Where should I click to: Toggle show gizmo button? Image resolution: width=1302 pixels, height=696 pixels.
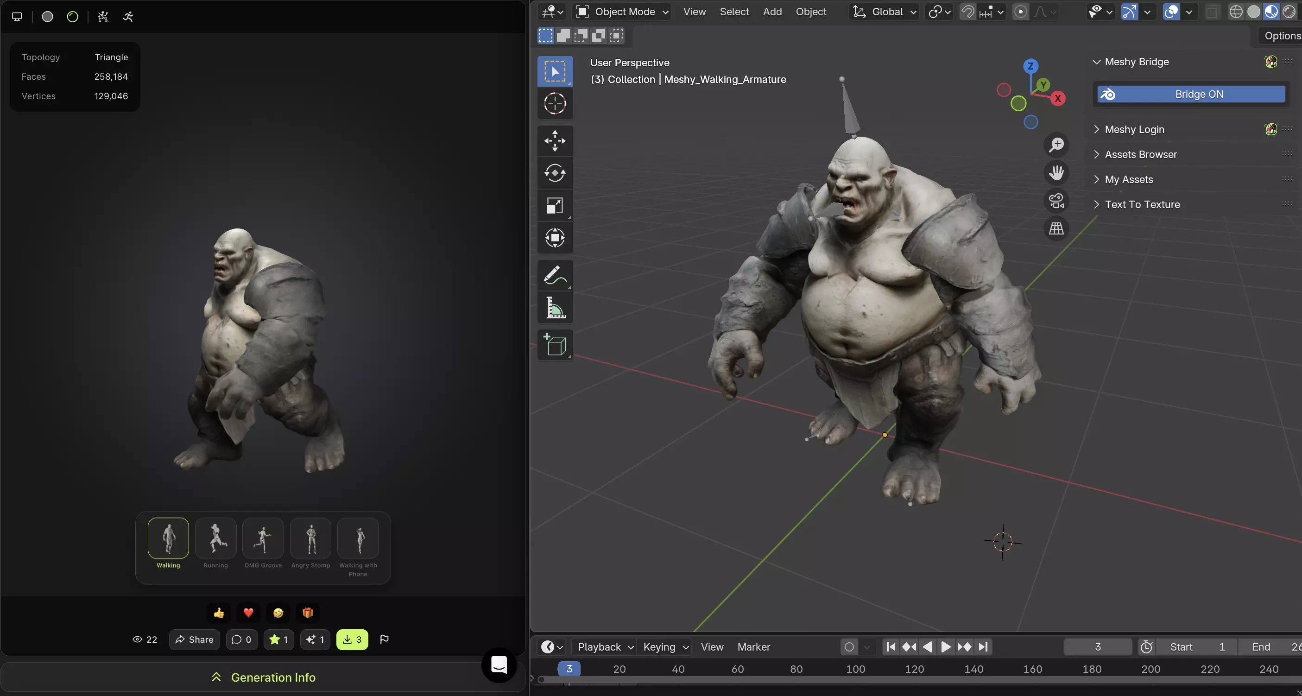1129,12
